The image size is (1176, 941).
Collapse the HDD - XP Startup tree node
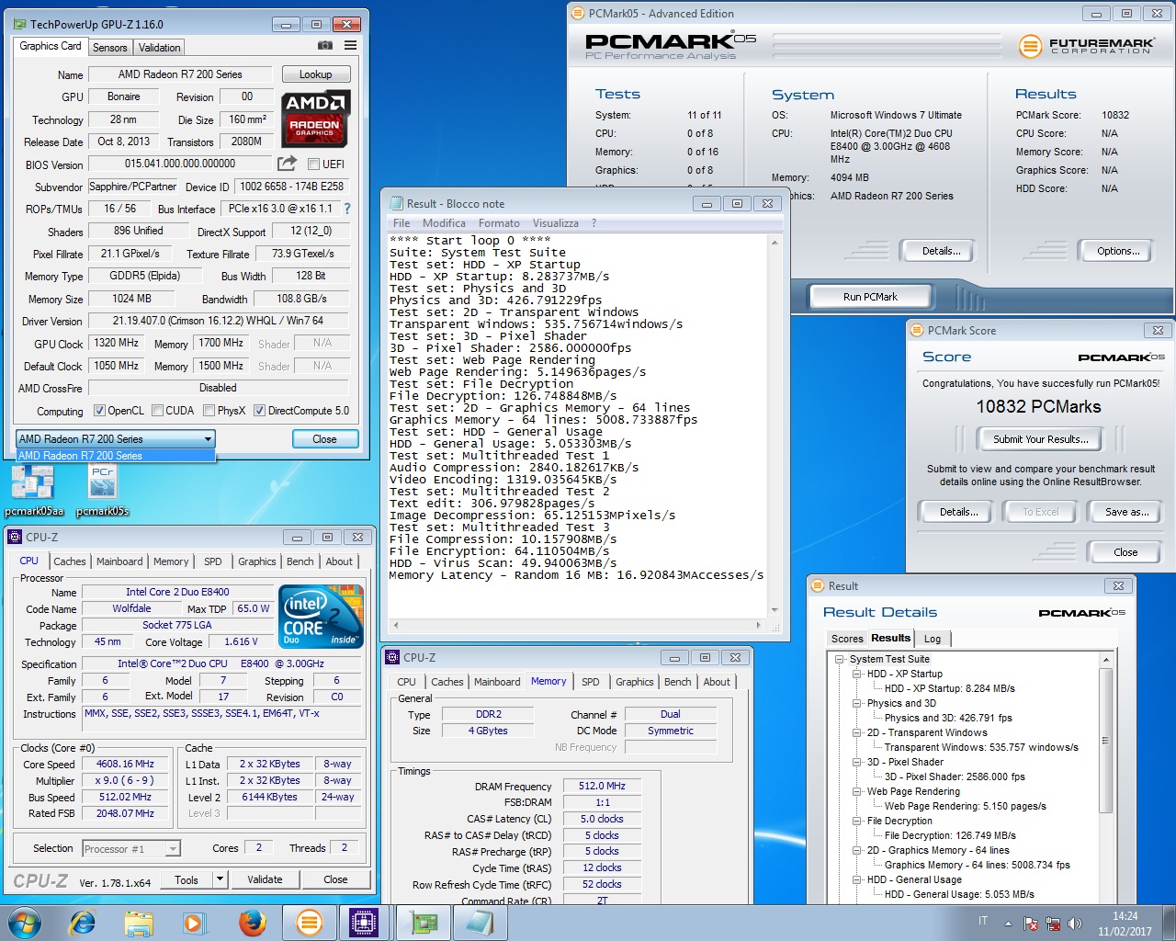tap(857, 674)
